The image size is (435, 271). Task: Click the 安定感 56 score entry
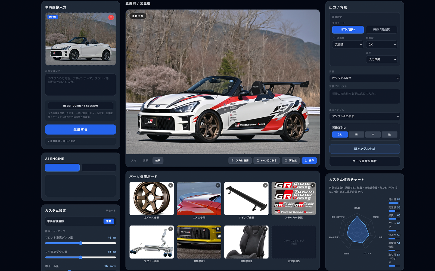coord(394,209)
